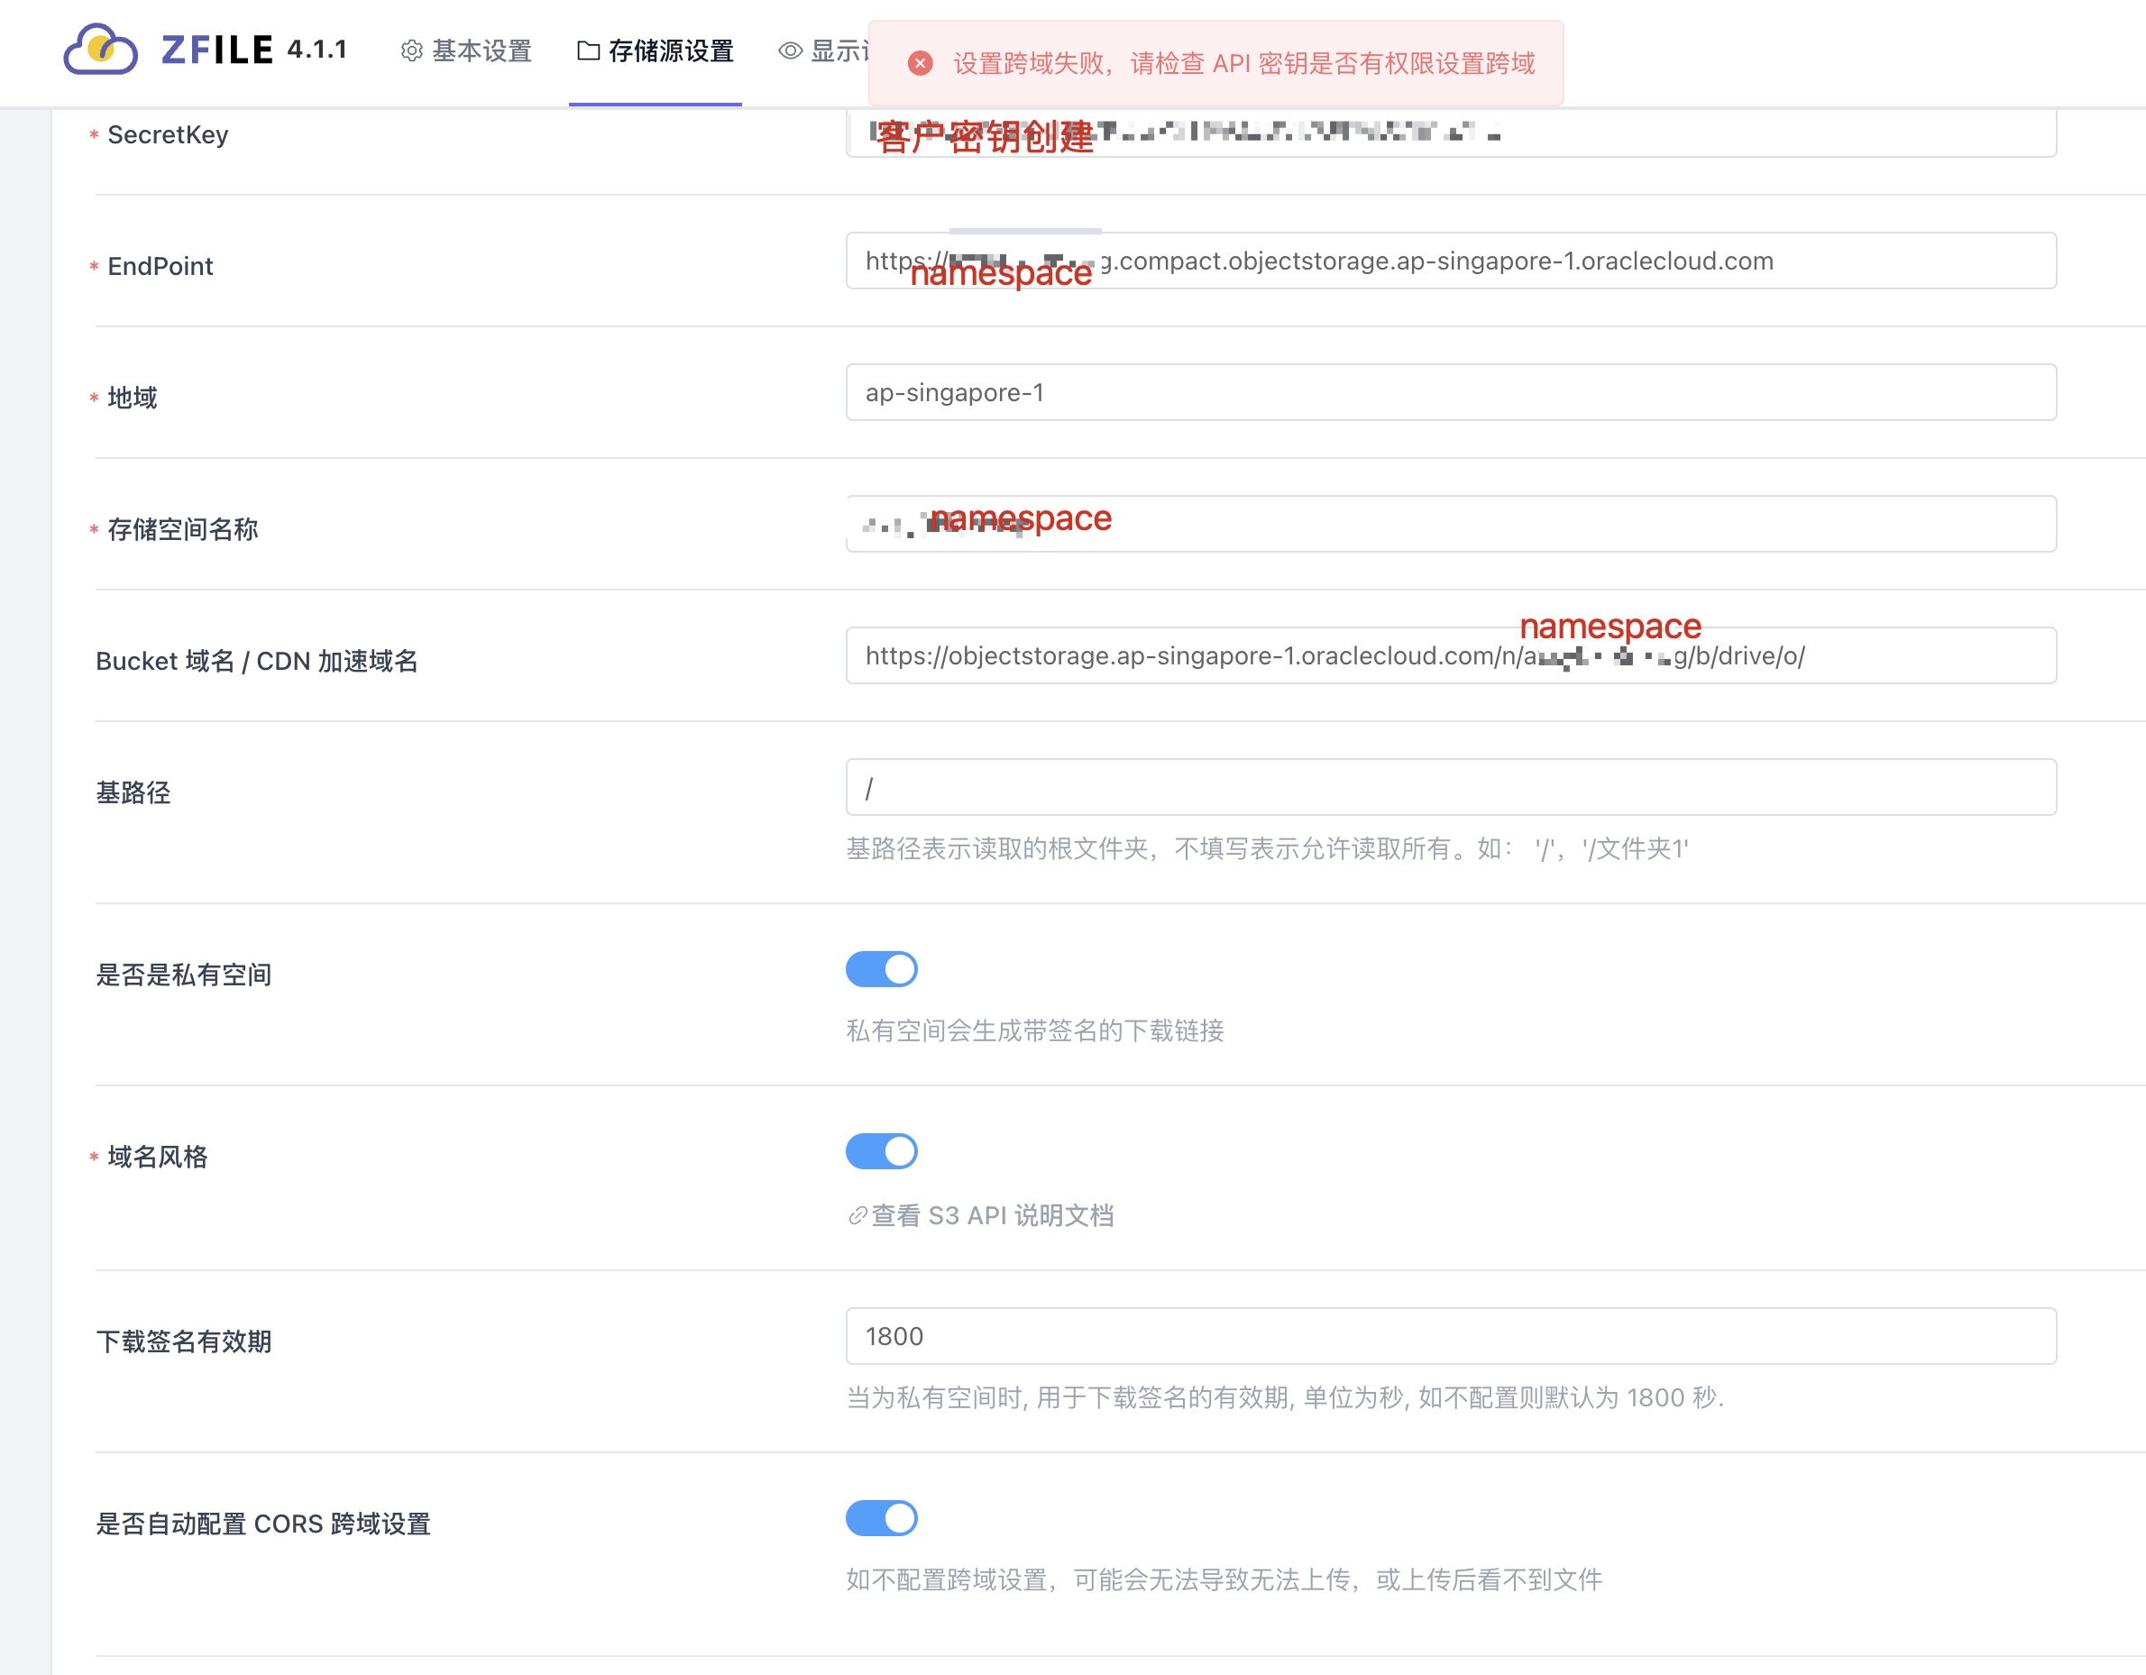Click the error icon in the CORS failure notification
Viewport: 2146px width, 1675px height.
[920, 64]
